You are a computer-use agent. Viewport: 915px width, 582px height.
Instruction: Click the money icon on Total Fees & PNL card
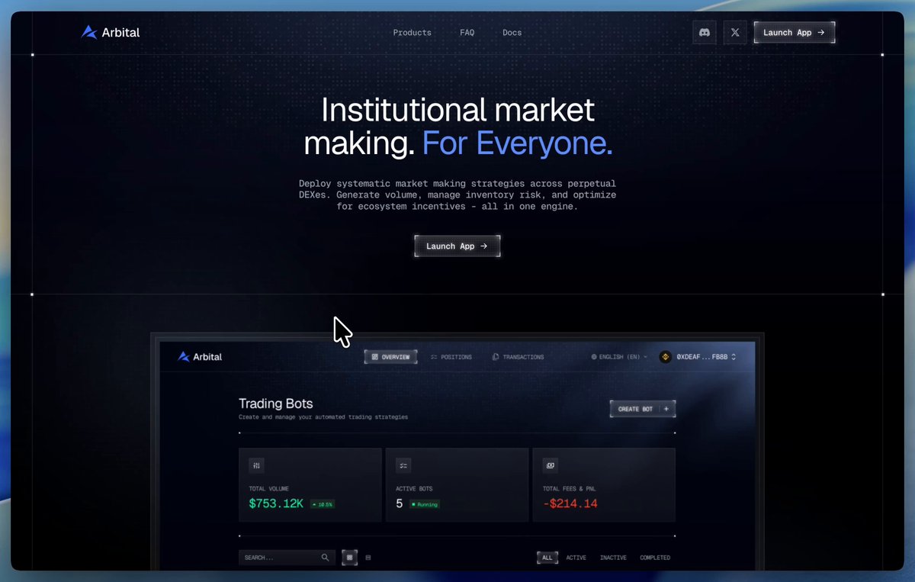(551, 465)
